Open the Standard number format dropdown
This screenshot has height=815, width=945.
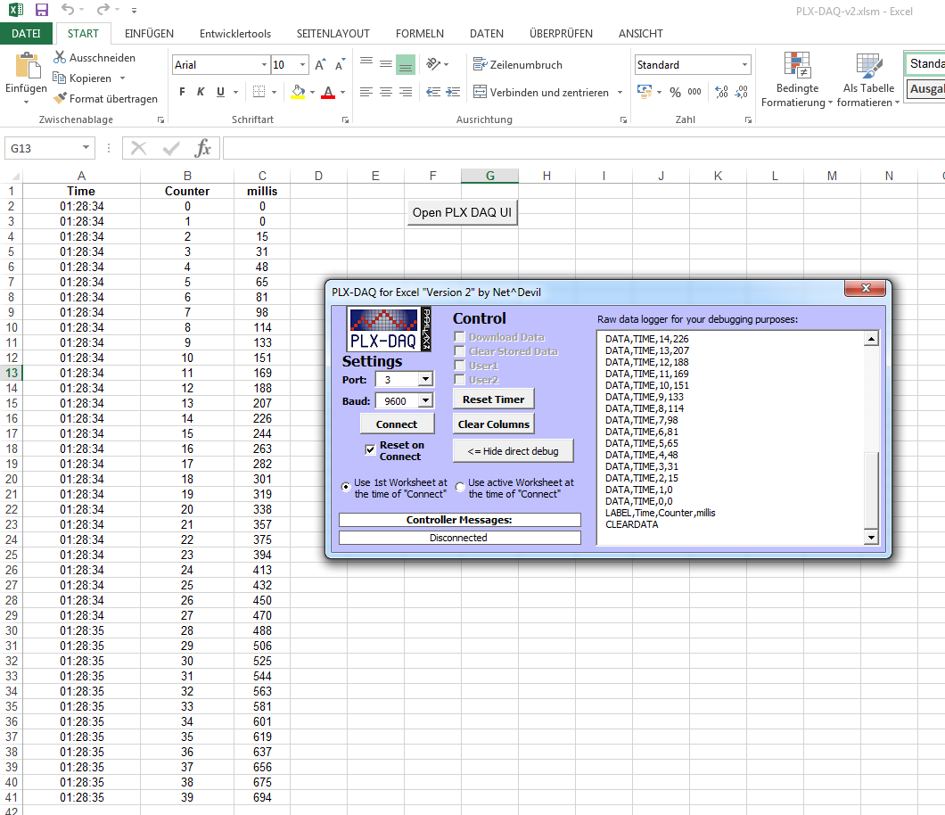pos(745,64)
